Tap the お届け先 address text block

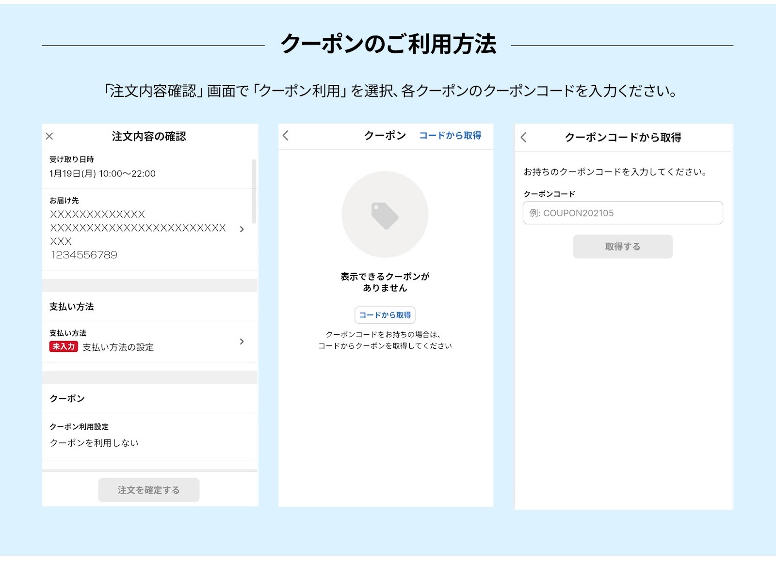click(x=138, y=235)
